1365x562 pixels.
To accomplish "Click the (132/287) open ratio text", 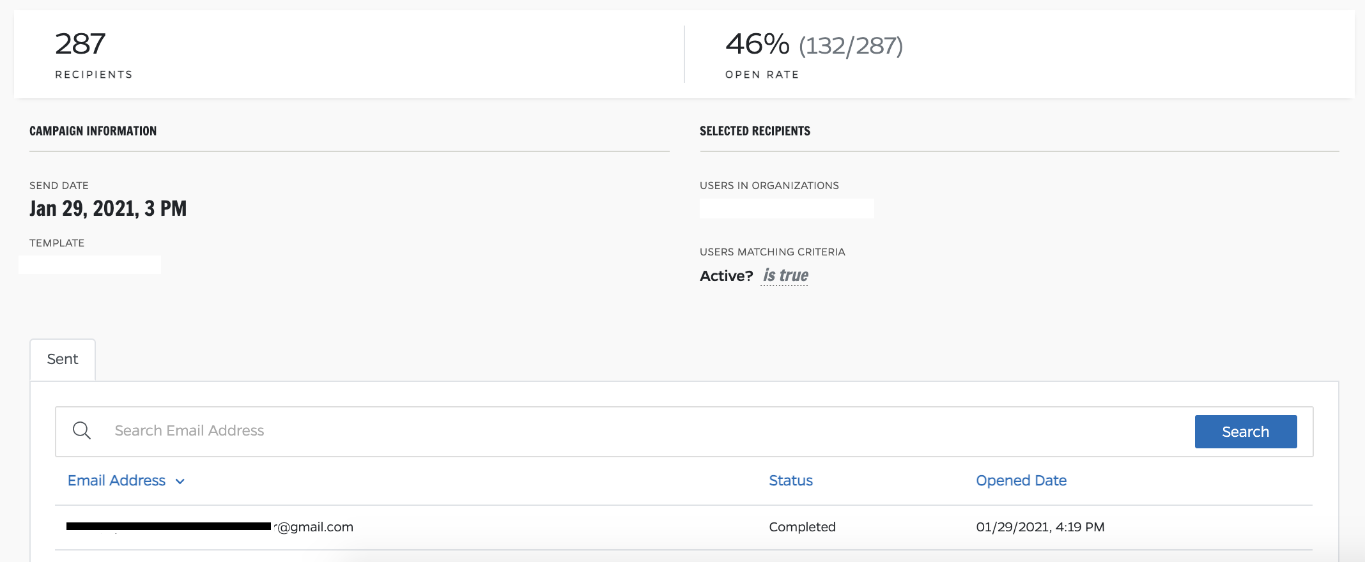I will point(851,46).
